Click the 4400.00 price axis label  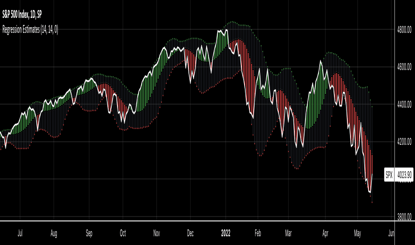tap(404, 104)
